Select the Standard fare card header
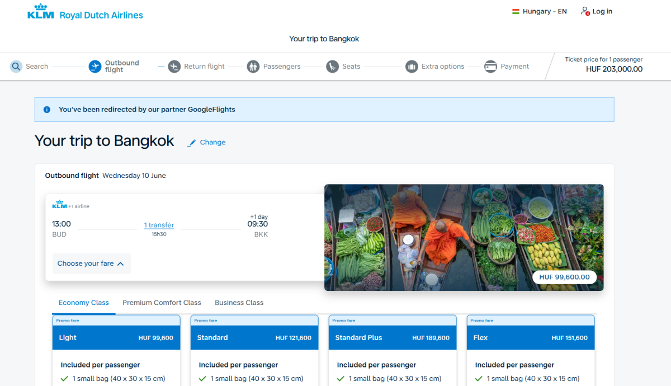Viewport: 671px width, 386px height. point(254,338)
